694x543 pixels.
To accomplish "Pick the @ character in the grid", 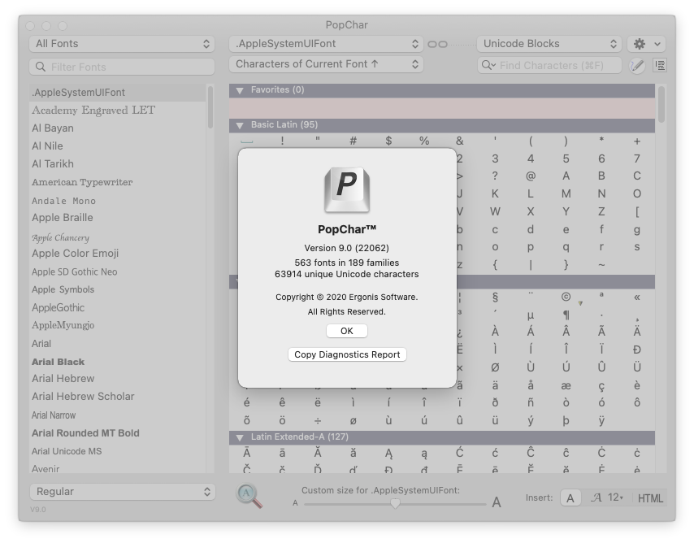I will [x=530, y=176].
